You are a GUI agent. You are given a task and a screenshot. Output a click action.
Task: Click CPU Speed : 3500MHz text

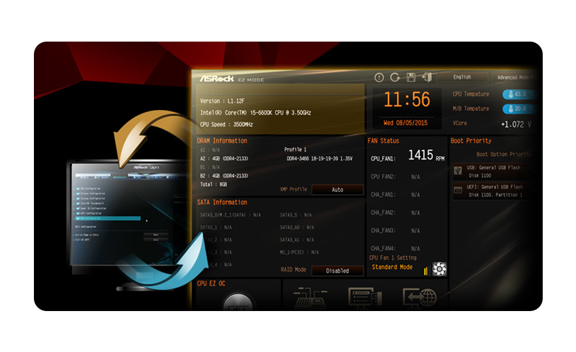(227, 125)
